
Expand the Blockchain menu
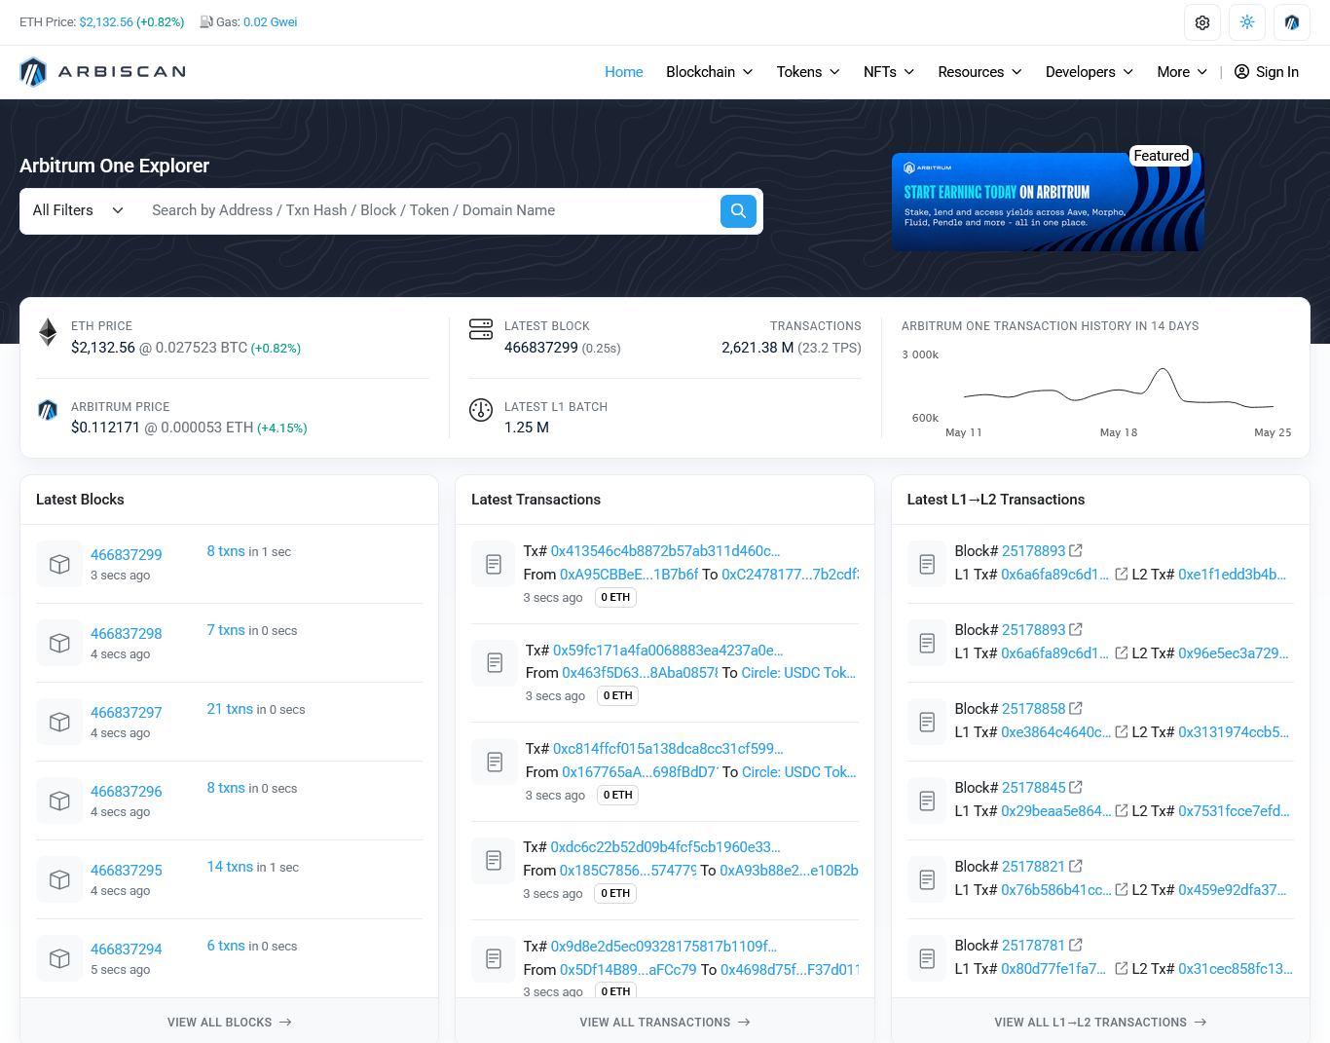[710, 72]
